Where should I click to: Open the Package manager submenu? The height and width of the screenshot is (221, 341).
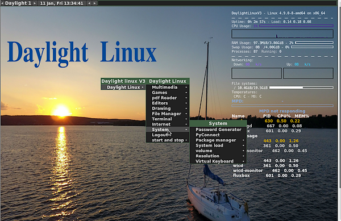[218, 140]
